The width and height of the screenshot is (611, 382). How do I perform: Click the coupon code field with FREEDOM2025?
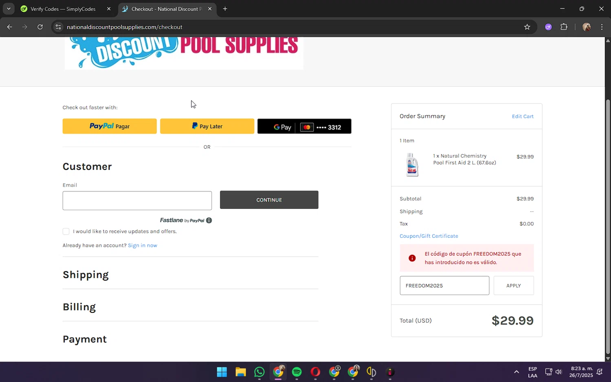[444, 285]
